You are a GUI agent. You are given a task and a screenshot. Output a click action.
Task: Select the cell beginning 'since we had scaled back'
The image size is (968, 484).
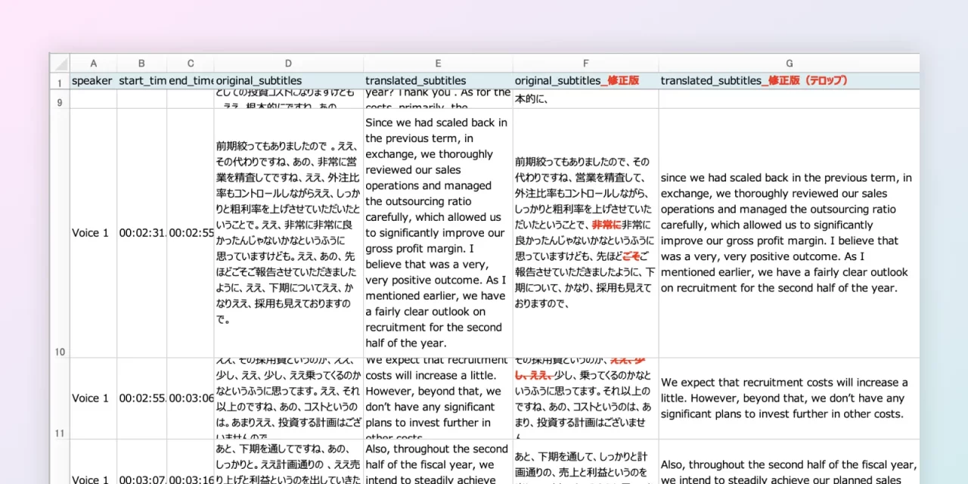point(789,233)
